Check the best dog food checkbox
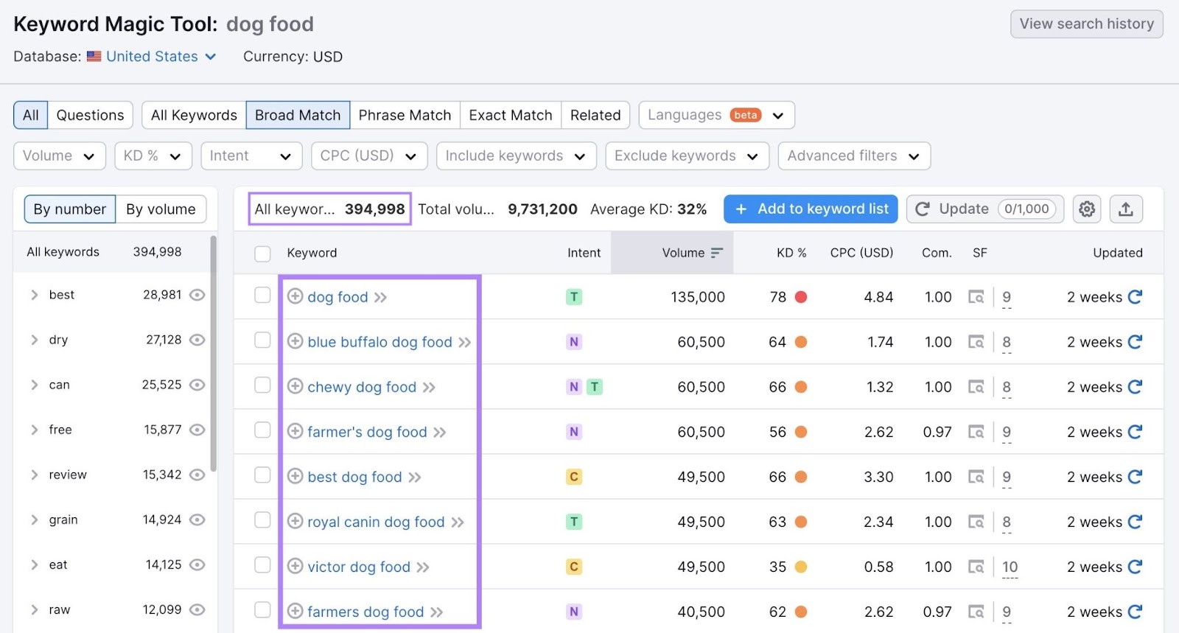1179x633 pixels. coord(262,475)
